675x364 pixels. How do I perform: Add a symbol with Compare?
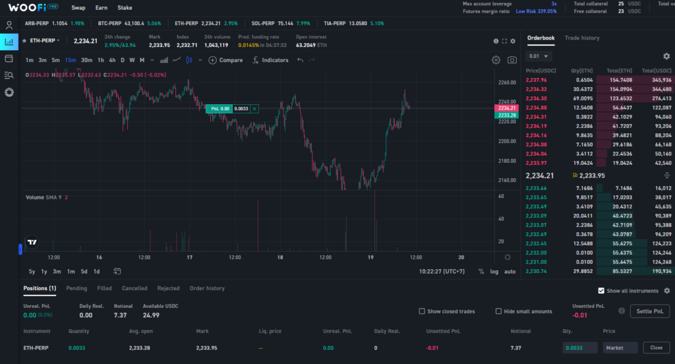pos(225,60)
